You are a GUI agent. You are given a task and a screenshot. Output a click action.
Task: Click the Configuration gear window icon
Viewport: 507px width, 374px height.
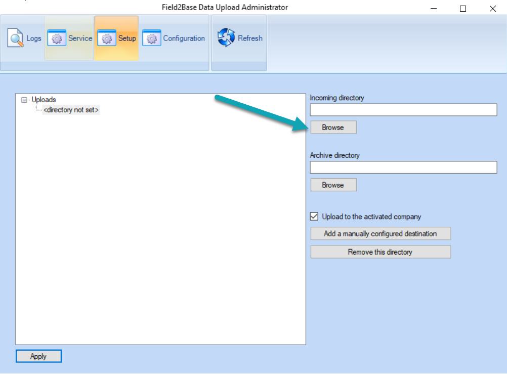(x=152, y=38)
